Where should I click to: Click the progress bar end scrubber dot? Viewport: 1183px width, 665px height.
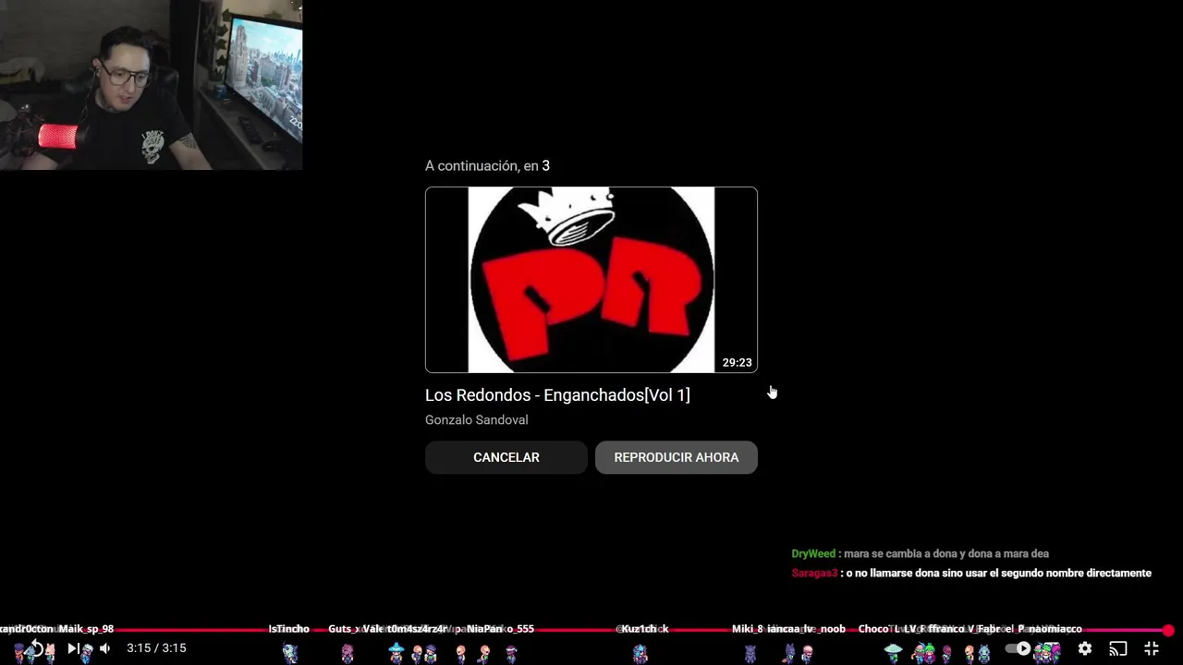click(x=1168, y=631)
